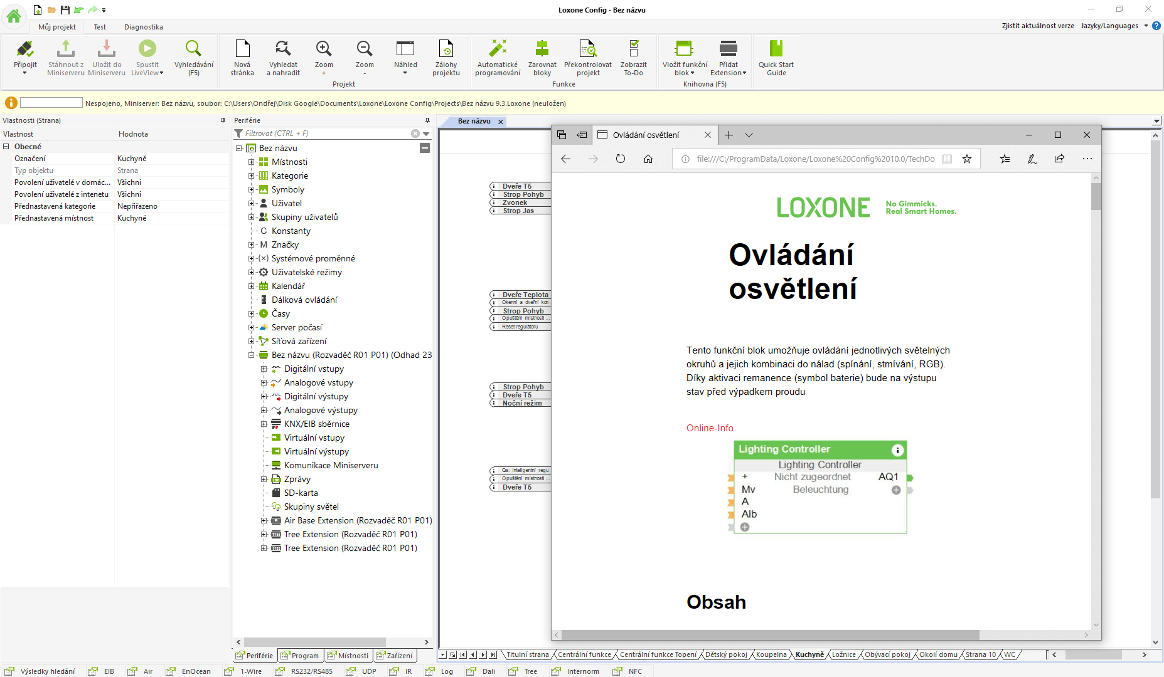Click the browser horizontal scrollbar

(x=770, y=635)
